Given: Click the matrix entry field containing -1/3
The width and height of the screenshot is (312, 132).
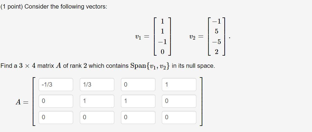Looking at the screenshot, I should [x=56, y=84].
